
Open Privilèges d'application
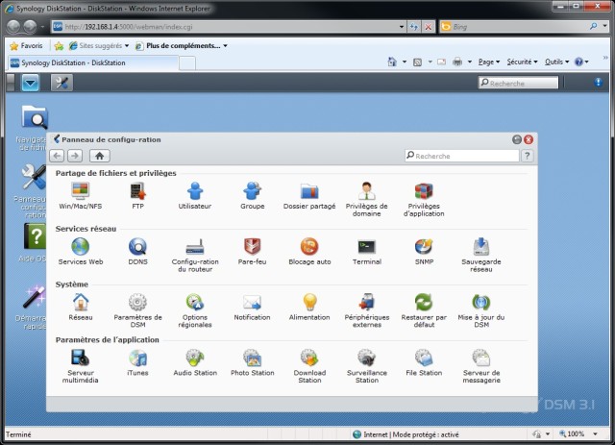[424, 191]
